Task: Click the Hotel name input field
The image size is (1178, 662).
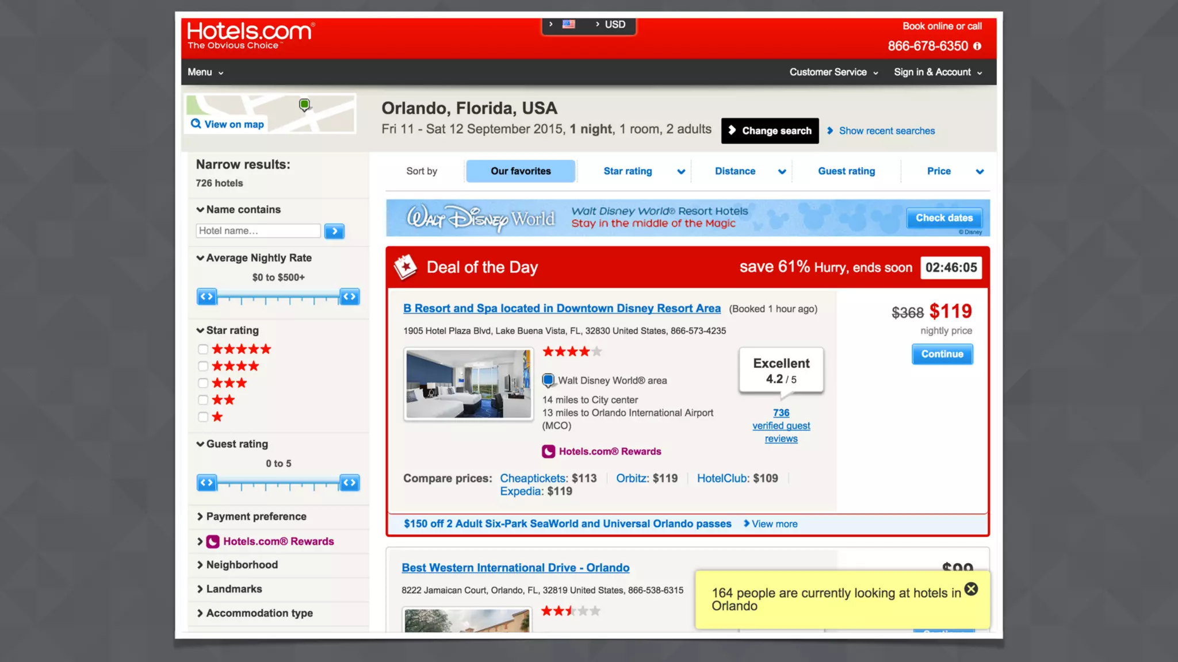Action: click(258, 231)
